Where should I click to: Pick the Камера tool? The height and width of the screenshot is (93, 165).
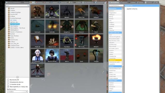click(x=115, y=83)
